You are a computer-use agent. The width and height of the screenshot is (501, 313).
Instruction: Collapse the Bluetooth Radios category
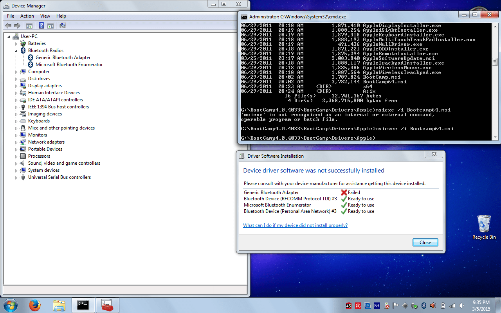(16, 50)
